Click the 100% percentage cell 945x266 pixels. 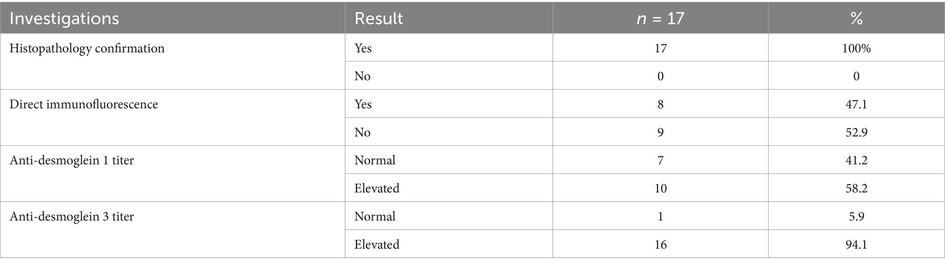coord(856,48)
